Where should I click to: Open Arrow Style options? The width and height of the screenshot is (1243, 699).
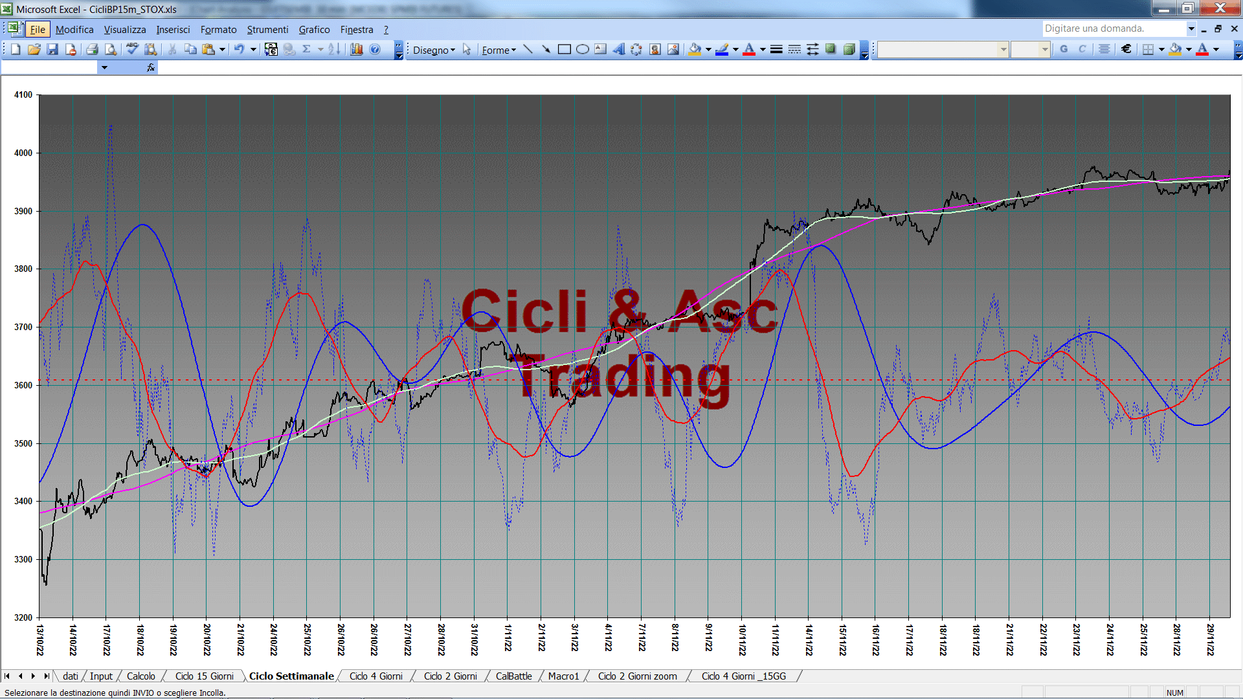click(x=812, y=49)
